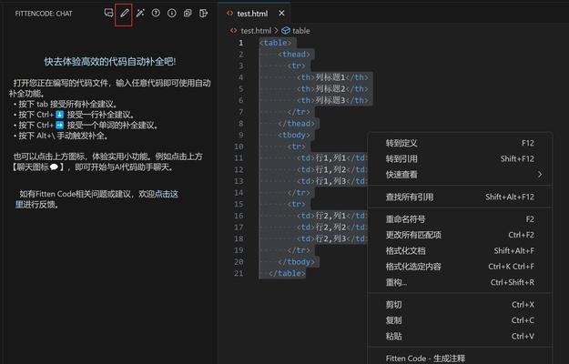
Task: Click the 行1,列1 cell code
Action: click(x=331, y=158)
